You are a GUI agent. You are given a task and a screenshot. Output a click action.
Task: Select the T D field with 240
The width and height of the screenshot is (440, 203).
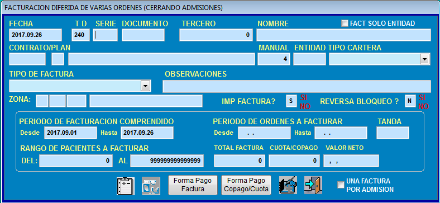[x=80, y=35]
